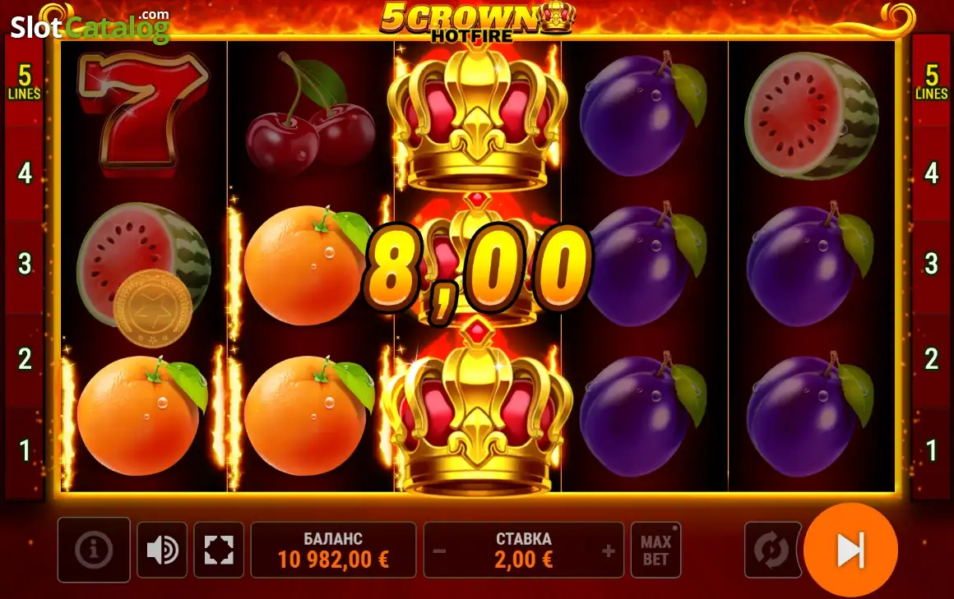Select line 2 on the right indicator
This screenshot has height=599, width=954.
(x=932, y=359)
